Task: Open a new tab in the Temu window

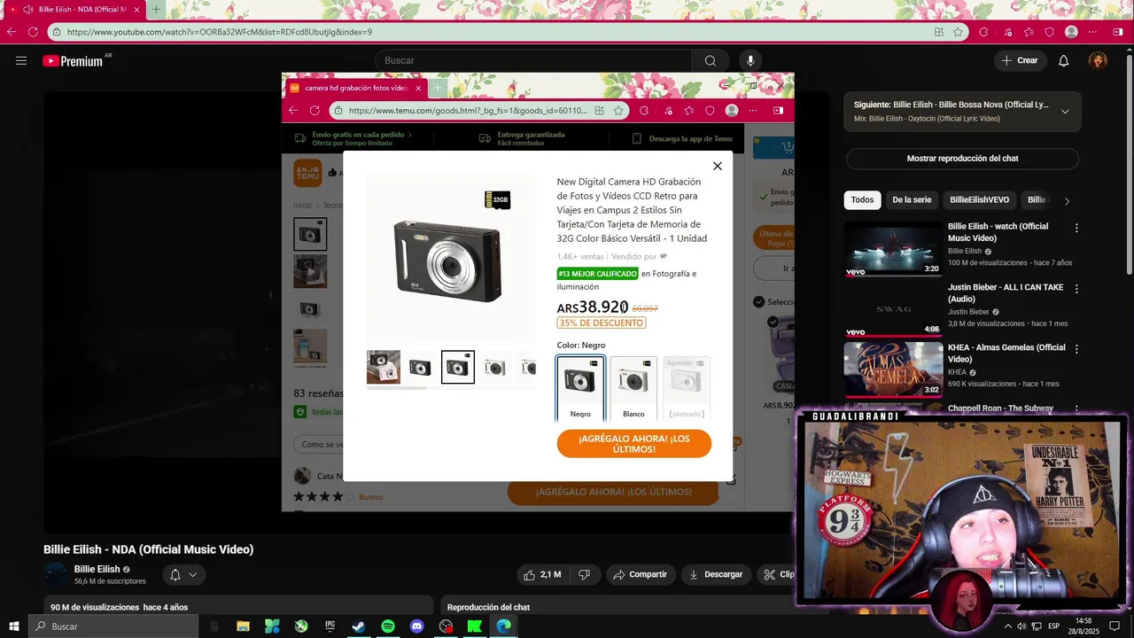Action: click(x=438, y=88)
